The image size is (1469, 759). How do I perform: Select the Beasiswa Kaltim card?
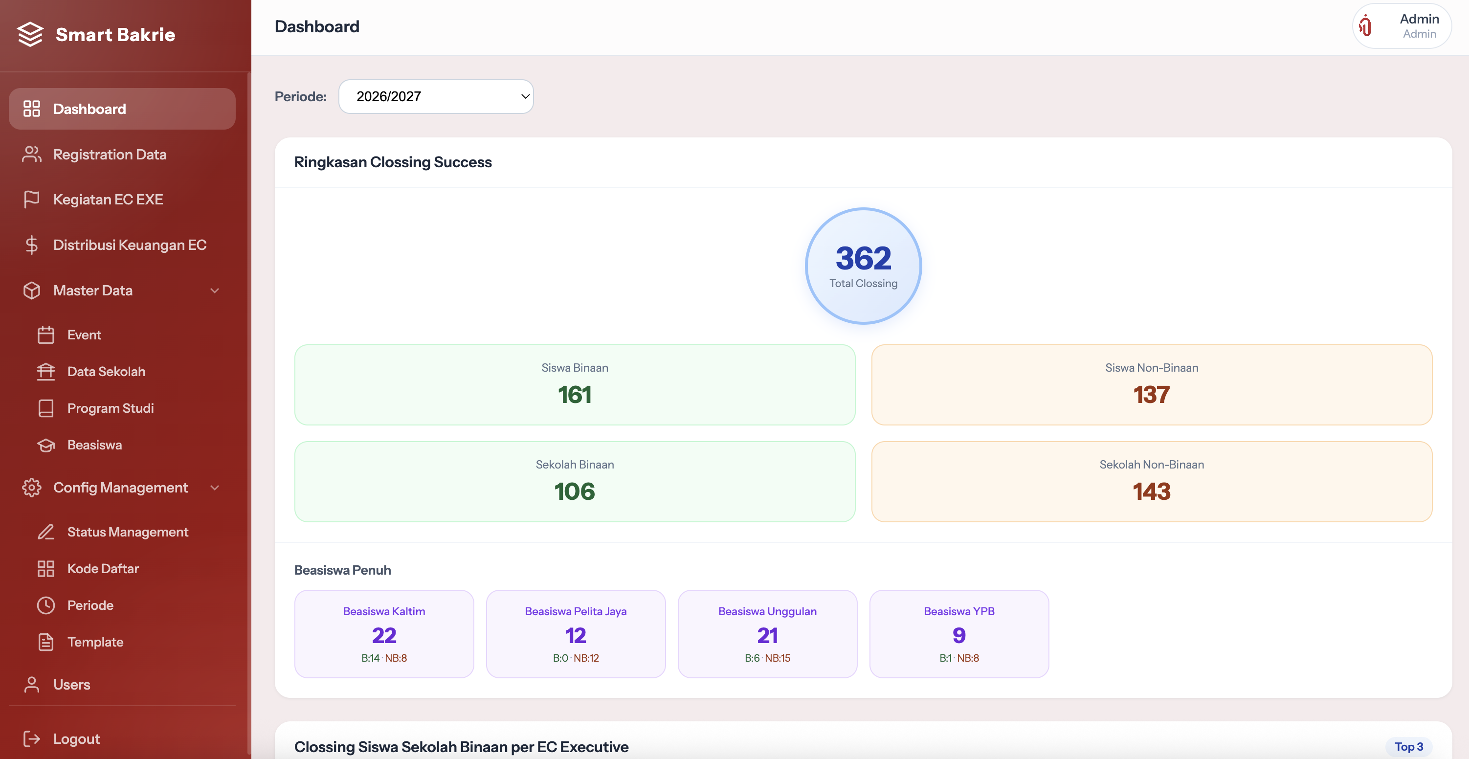[x=384, y=634]
